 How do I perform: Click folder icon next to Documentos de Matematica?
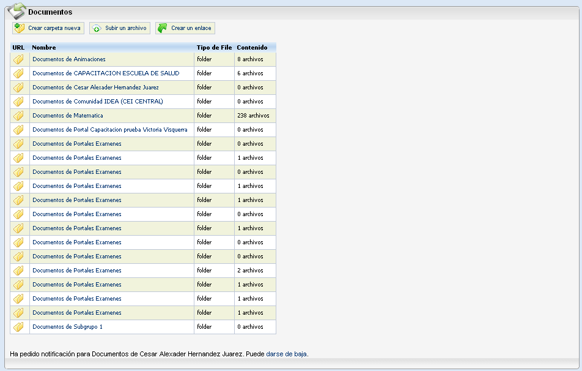click(19, 116)
